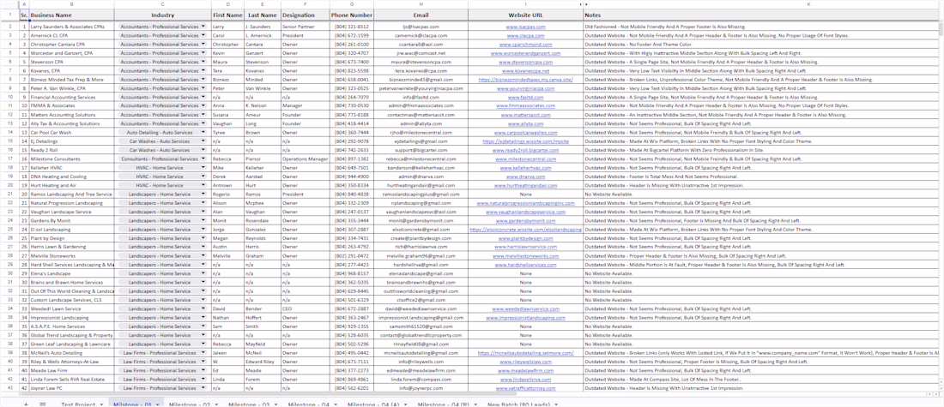Viewport: 944px width, 407px height.
Task: Select column H header
Action: [421, 4]
